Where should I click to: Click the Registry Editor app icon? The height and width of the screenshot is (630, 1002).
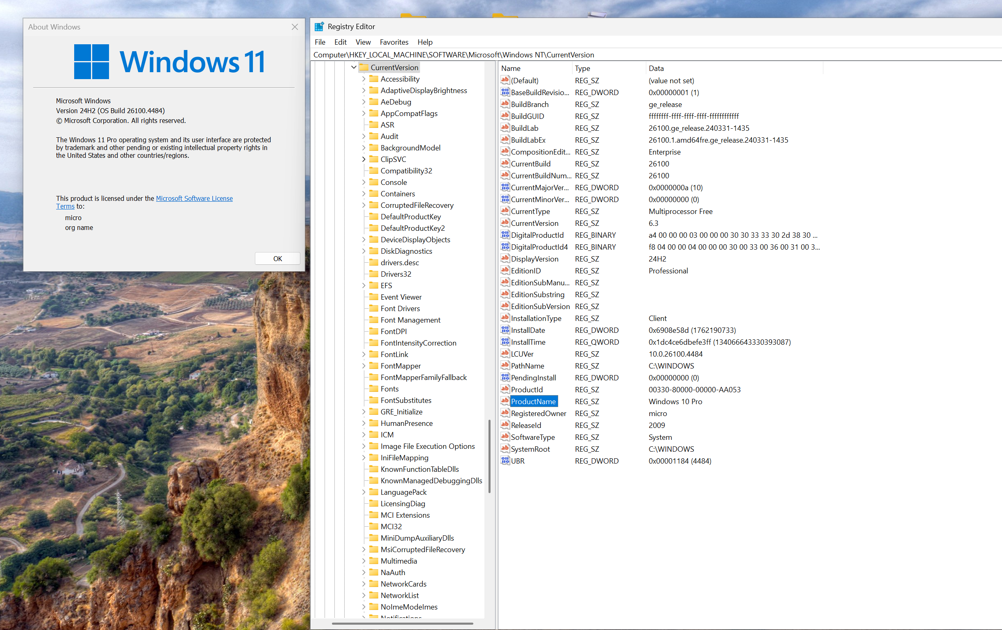click(319, 27)
